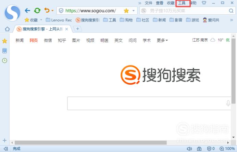
Task: Open a new tab with plus button
Action: [x=77, y=29]
